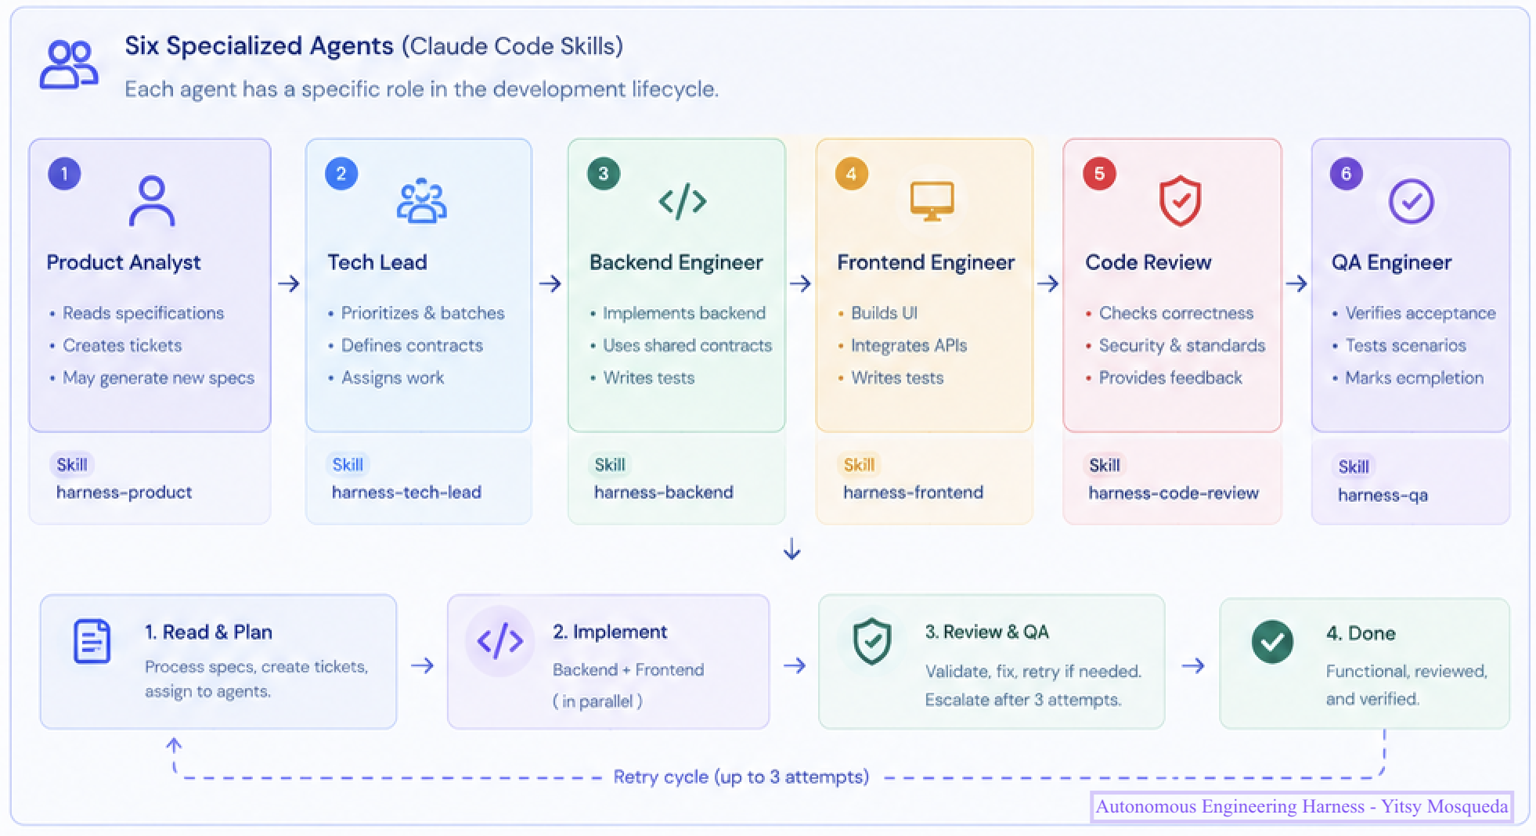This screenshot has height=836, width=1536.
Task: Click the Implement step code icon
Action: [x=499, y=641]
